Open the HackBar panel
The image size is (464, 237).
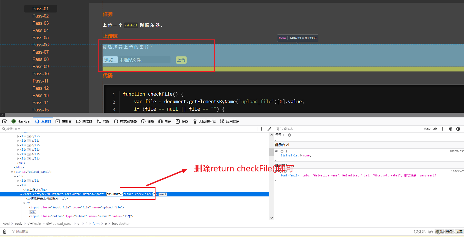[x=21, y=121]
